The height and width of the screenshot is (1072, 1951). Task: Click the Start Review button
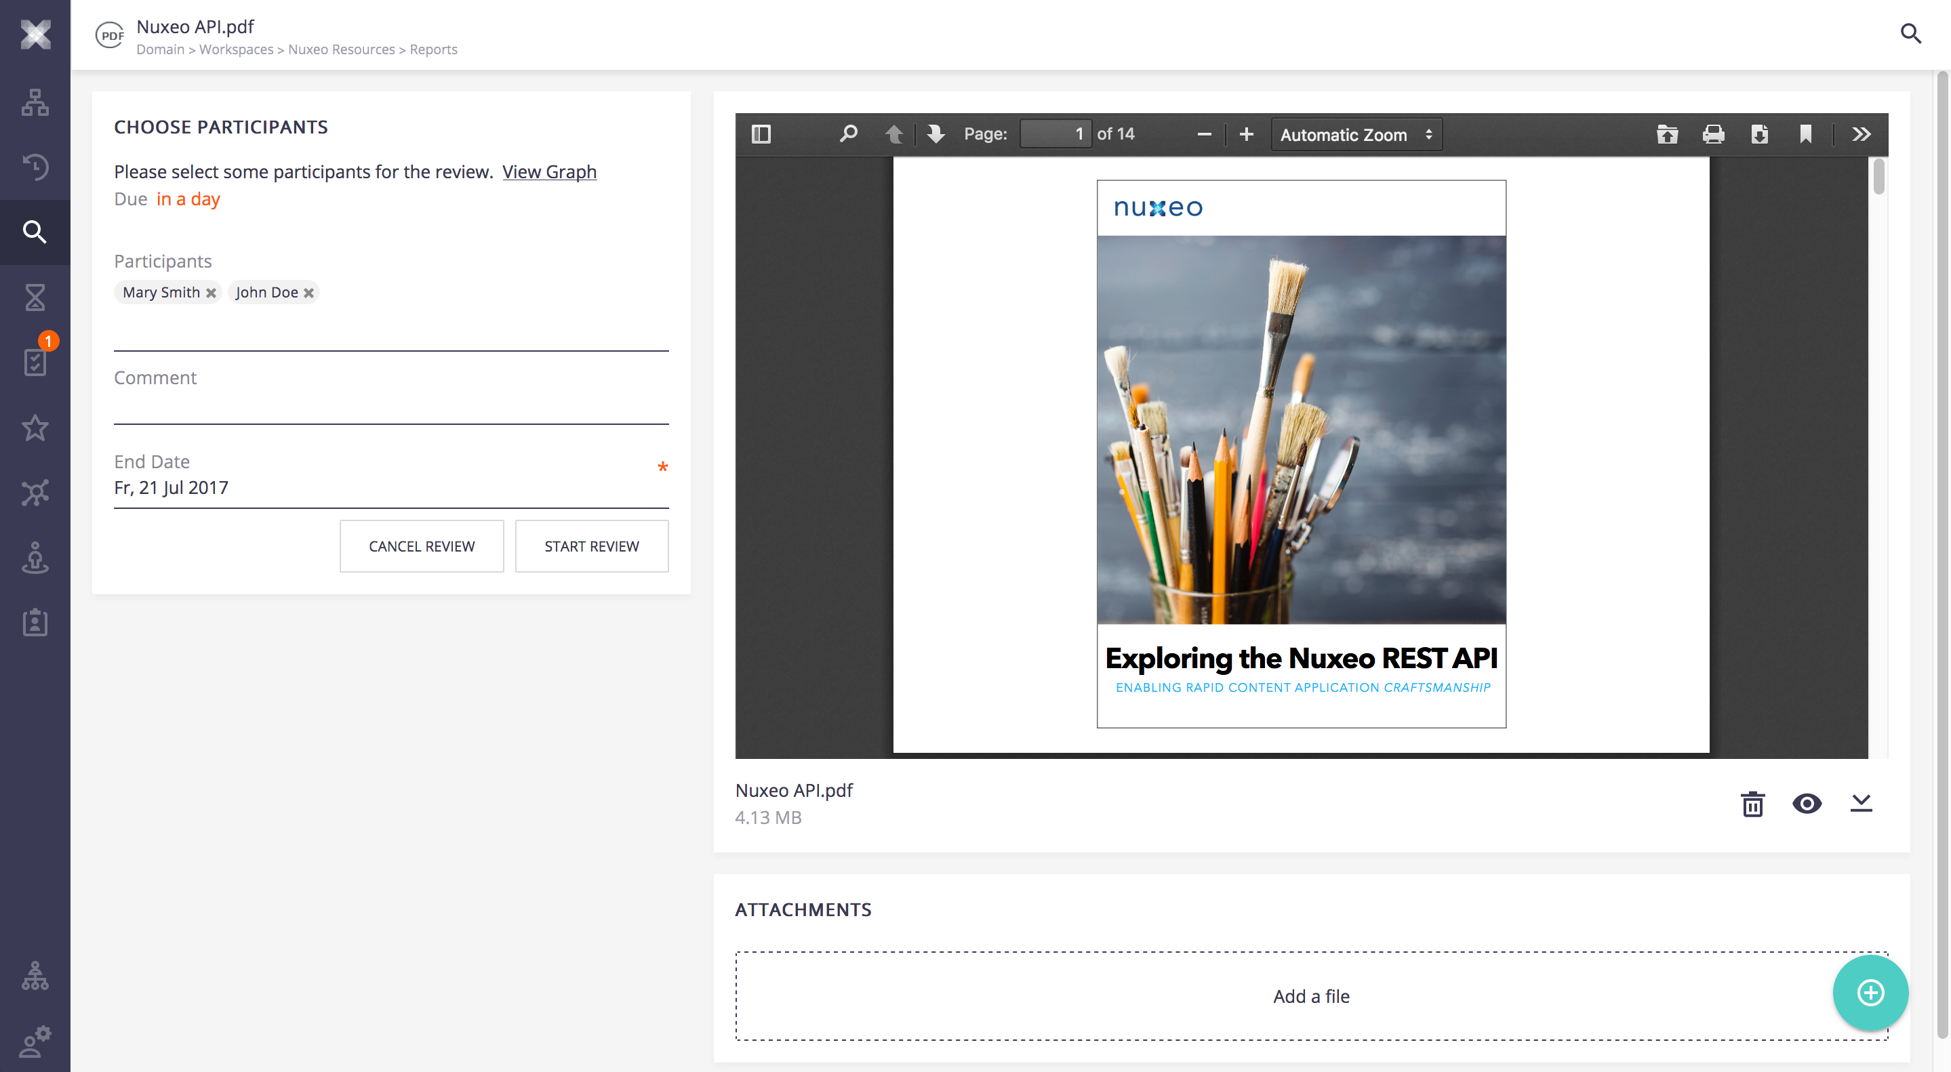(x=592, y=546)
